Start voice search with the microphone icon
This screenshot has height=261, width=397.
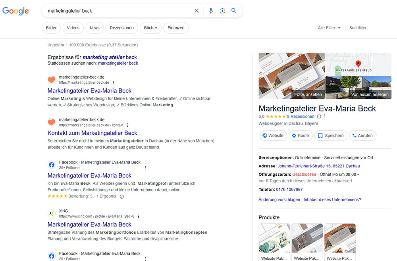coord(211,11)
